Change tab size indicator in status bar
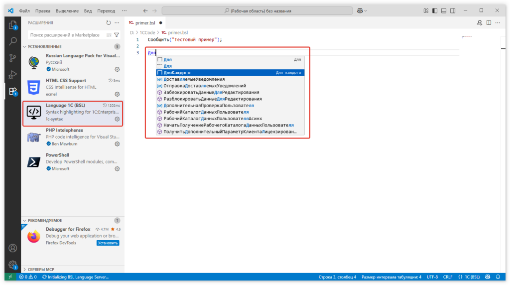This screenshot has height=285, width=510. (391, 277)
